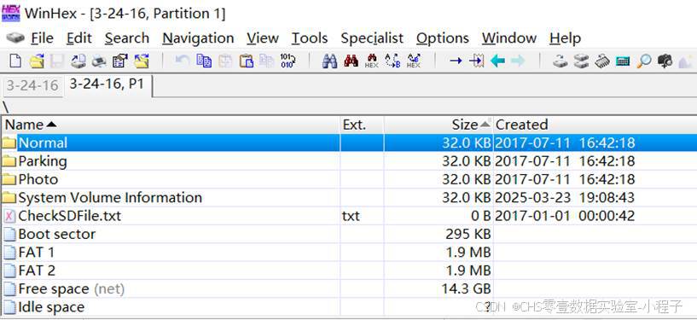Screen dimensions: 697x320
Task: Click the Parking folder's yellow folder icon
Action: [9, 161]
